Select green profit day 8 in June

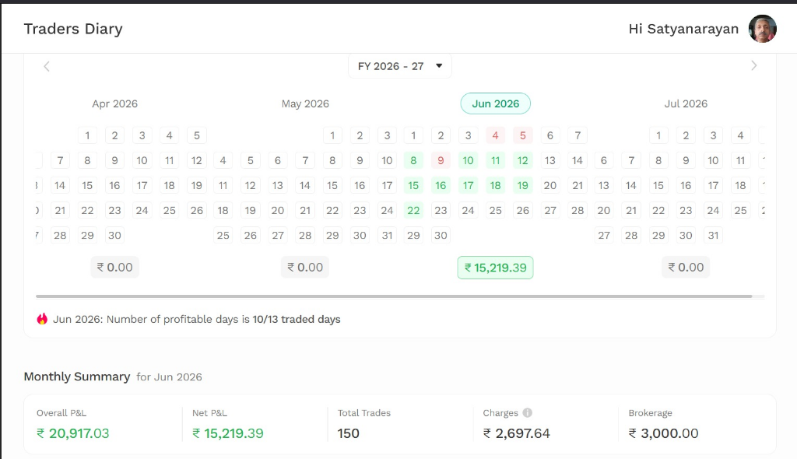click(x=413, y=160)
